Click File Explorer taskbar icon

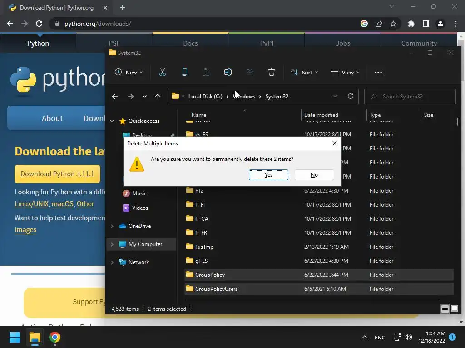click(x=35, y=337)
